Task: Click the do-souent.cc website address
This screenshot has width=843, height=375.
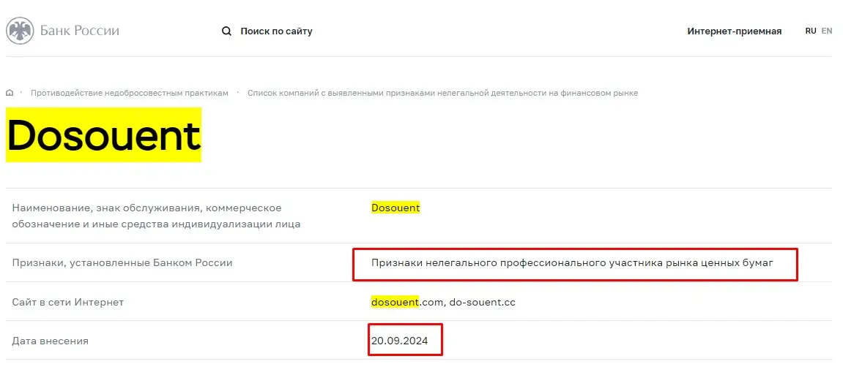Action: click(x=483, y=302)
